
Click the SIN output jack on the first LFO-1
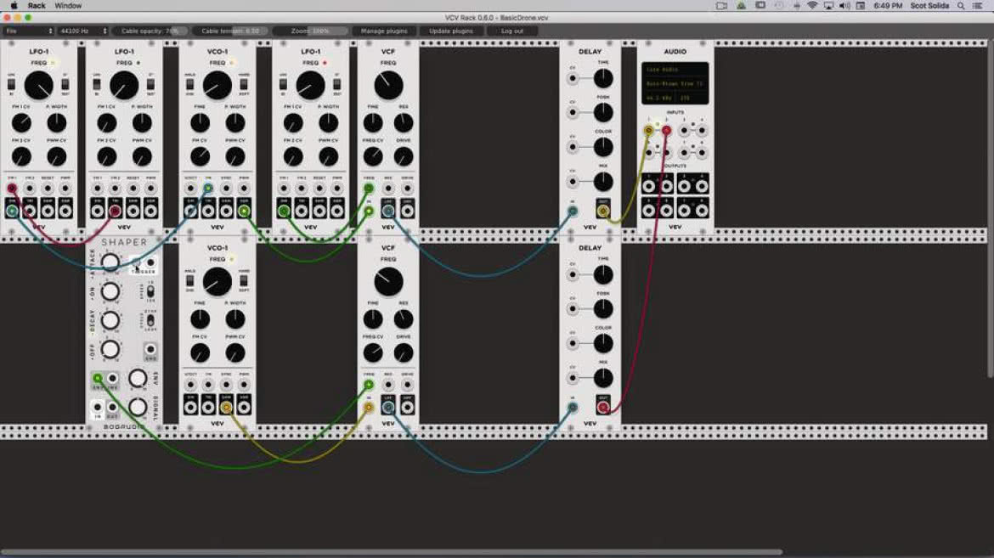(12, 211)
